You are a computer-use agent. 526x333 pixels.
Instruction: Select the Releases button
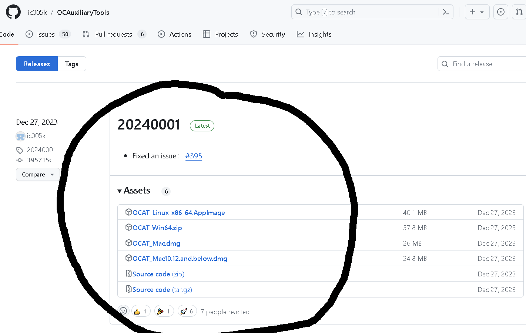(x=37, y=64)
